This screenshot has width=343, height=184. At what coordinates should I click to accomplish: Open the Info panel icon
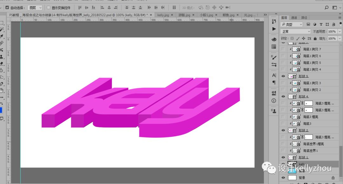tap(274, 101)
